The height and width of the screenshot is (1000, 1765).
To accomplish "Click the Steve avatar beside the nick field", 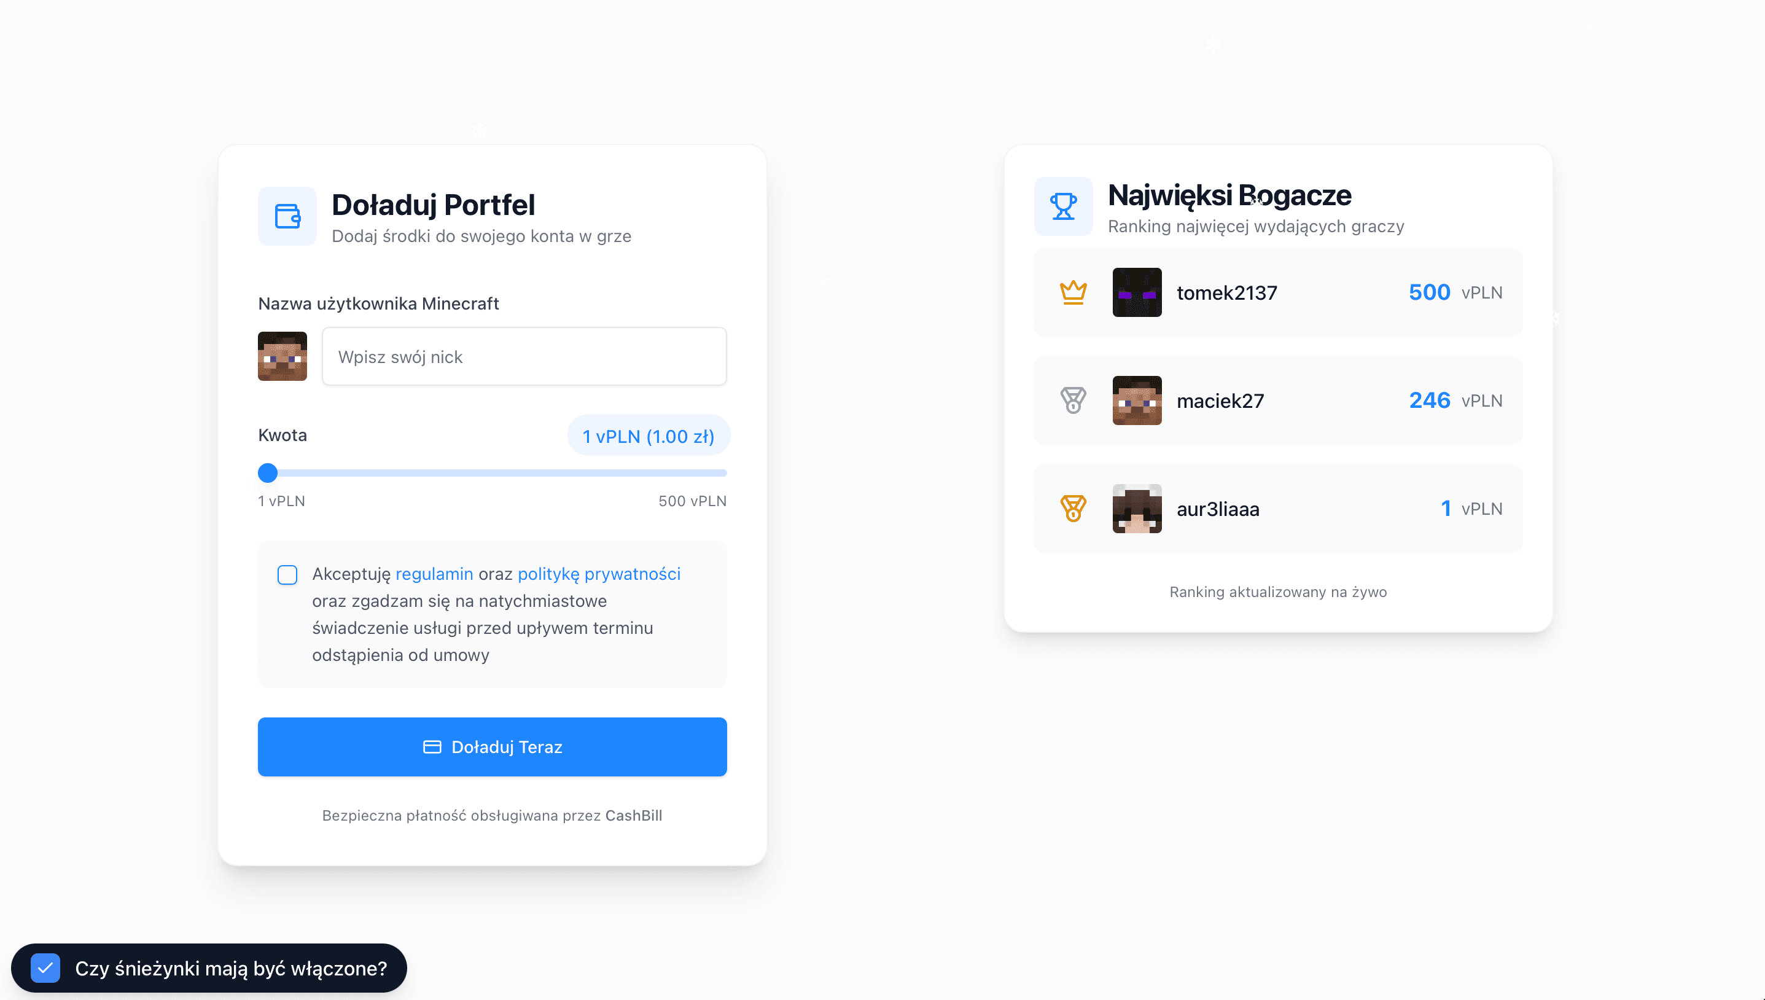I will [x=282, y=356].
